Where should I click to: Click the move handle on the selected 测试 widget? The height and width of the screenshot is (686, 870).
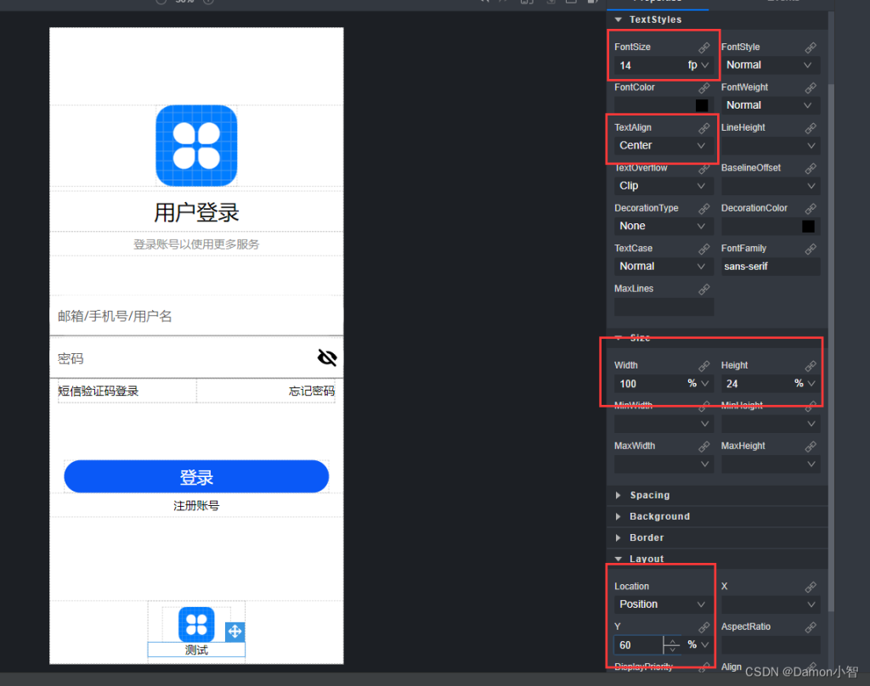point(234,632)
